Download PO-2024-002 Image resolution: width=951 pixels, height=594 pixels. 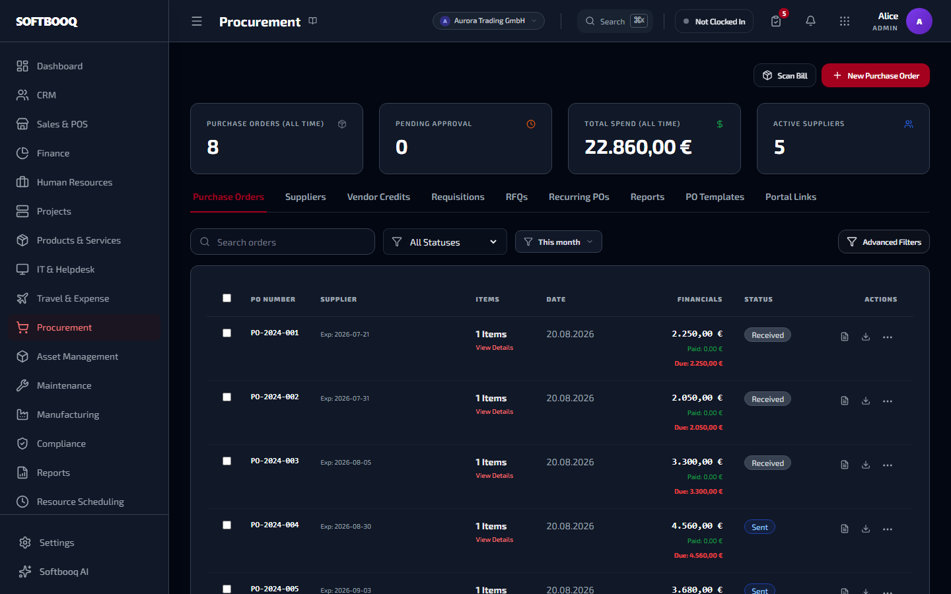[x=866, y=401]
